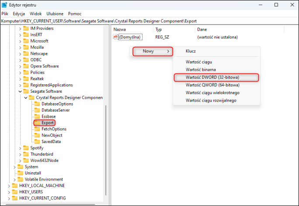
Task: Collapse the Crystal Reports Designer Component node
Action: tap(26, 98)
